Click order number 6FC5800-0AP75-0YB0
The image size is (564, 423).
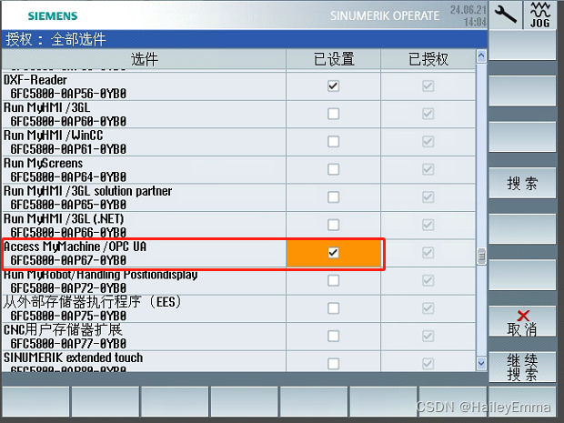[68, 316]
